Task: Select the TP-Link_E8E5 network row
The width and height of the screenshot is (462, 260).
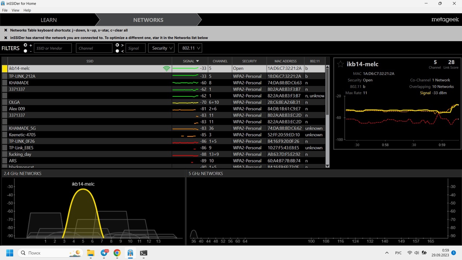Action: coord(164,148)
